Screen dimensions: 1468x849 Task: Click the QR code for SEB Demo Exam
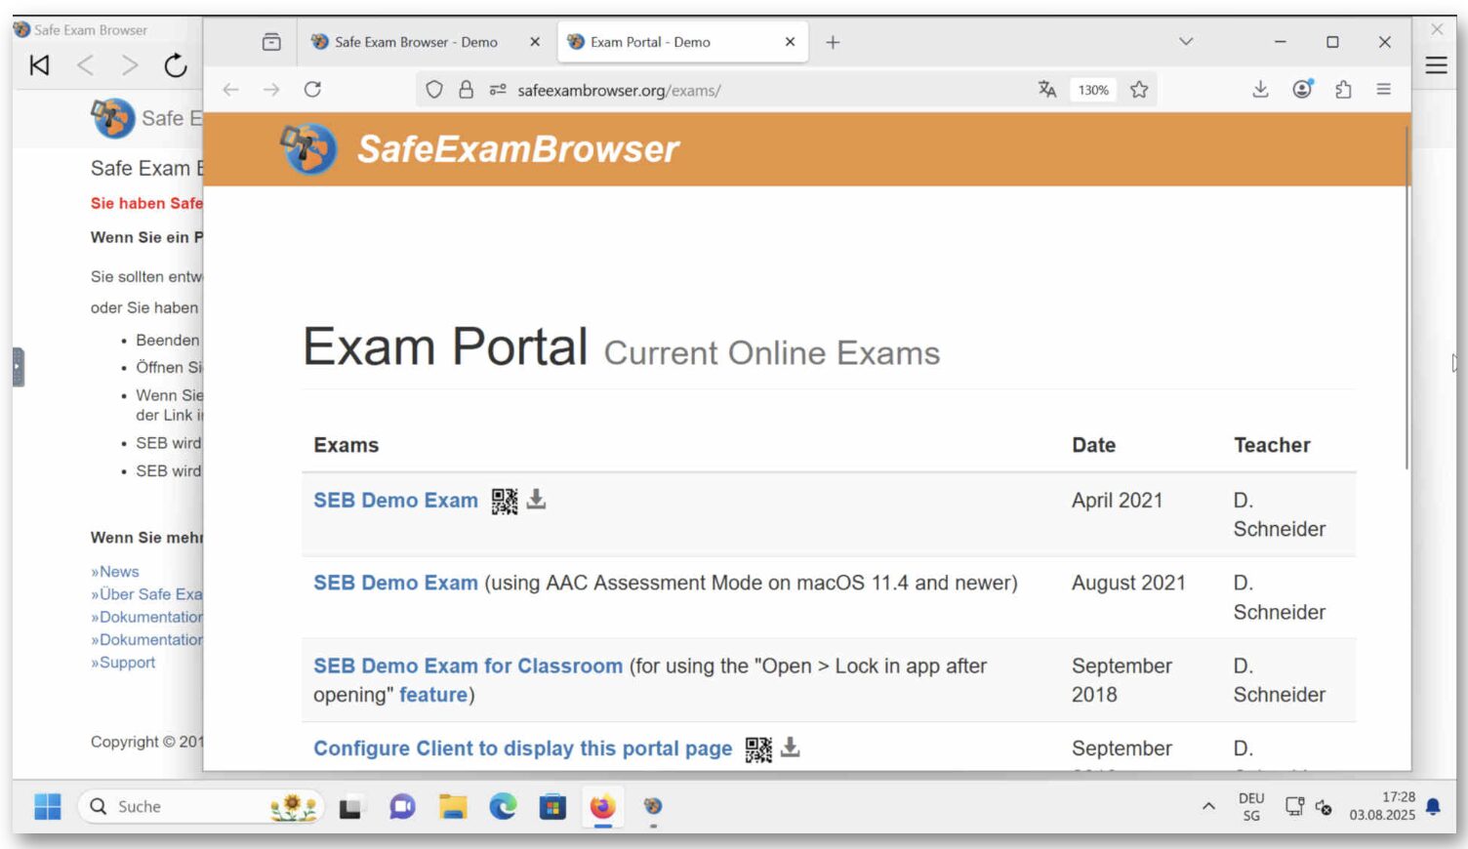pos(505,501)
